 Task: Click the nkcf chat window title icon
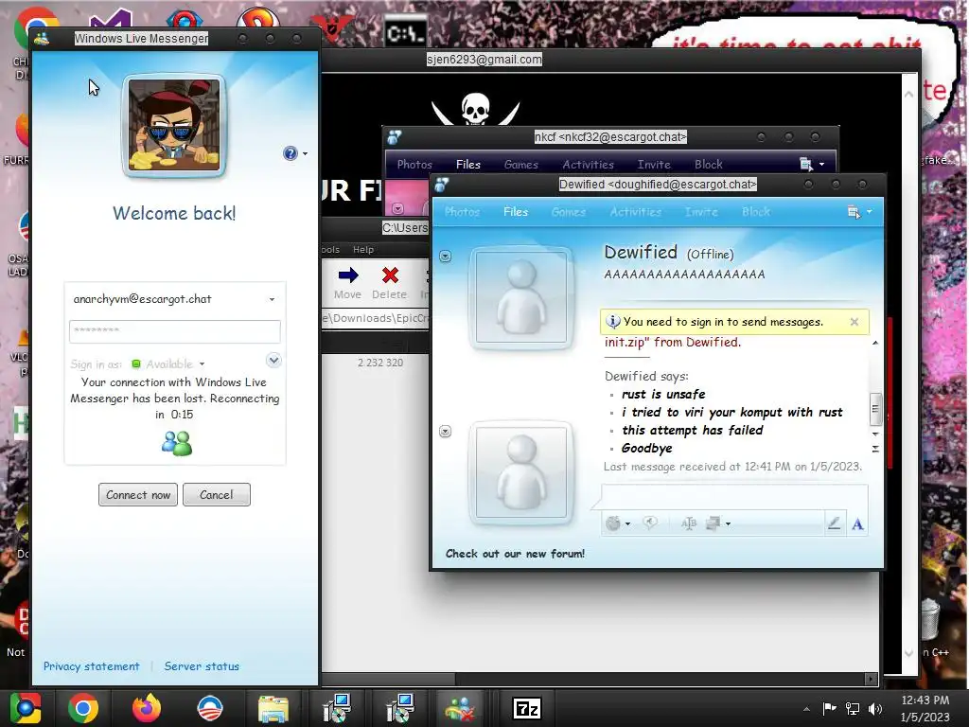pos(394,136)
